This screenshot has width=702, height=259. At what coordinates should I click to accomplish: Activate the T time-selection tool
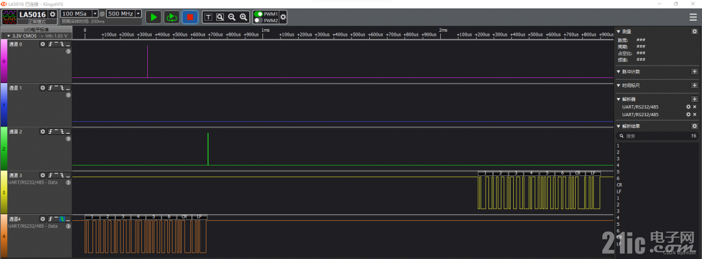point(208,17)
